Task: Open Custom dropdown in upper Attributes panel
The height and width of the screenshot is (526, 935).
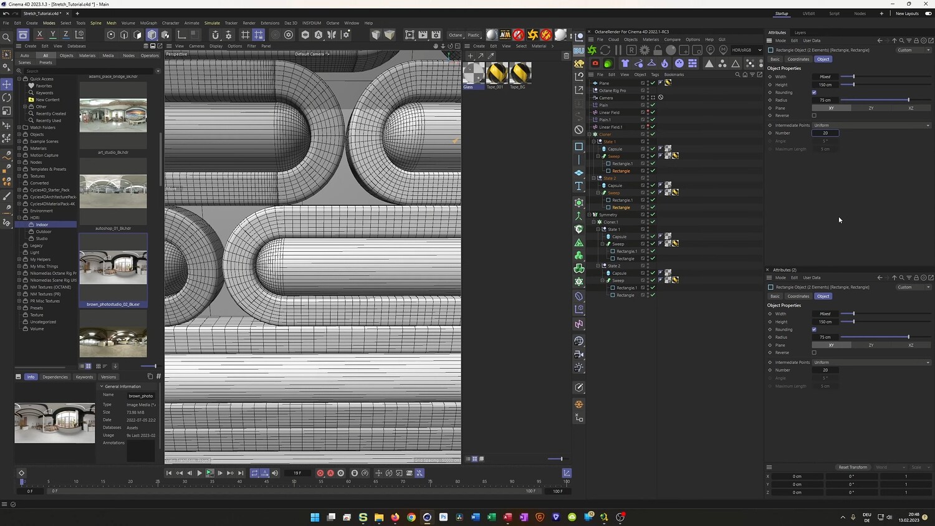Action: pyautogui.click(x=914, y=50)
